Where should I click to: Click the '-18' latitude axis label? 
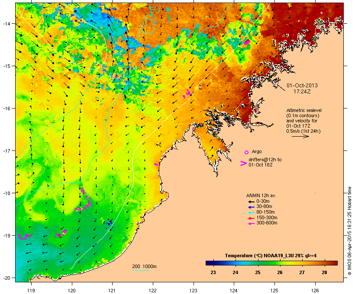point(6,193)
